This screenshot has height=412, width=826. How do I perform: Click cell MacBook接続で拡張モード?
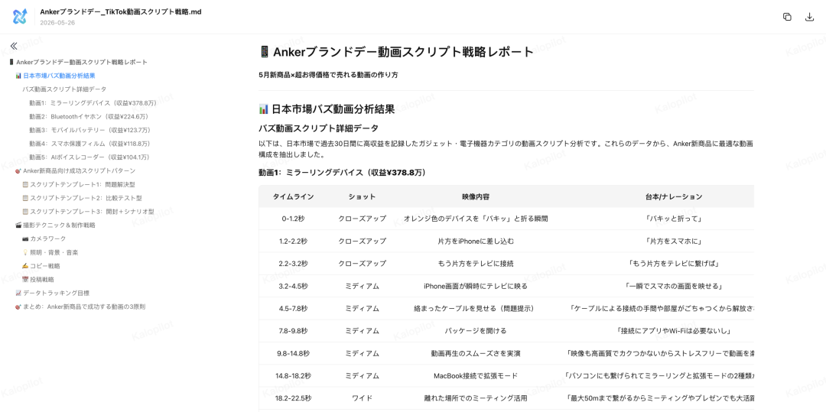(476, 376)
